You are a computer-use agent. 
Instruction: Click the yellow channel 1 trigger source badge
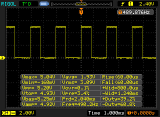[x=130, y=4]
